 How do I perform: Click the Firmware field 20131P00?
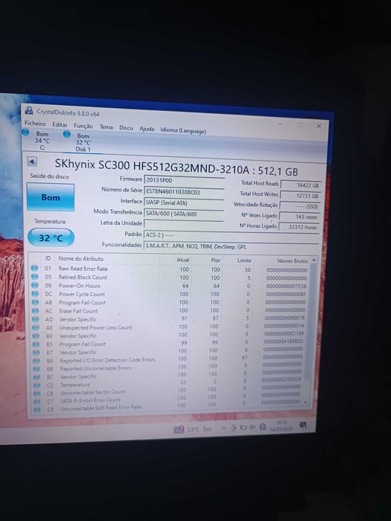pos(184,180)
